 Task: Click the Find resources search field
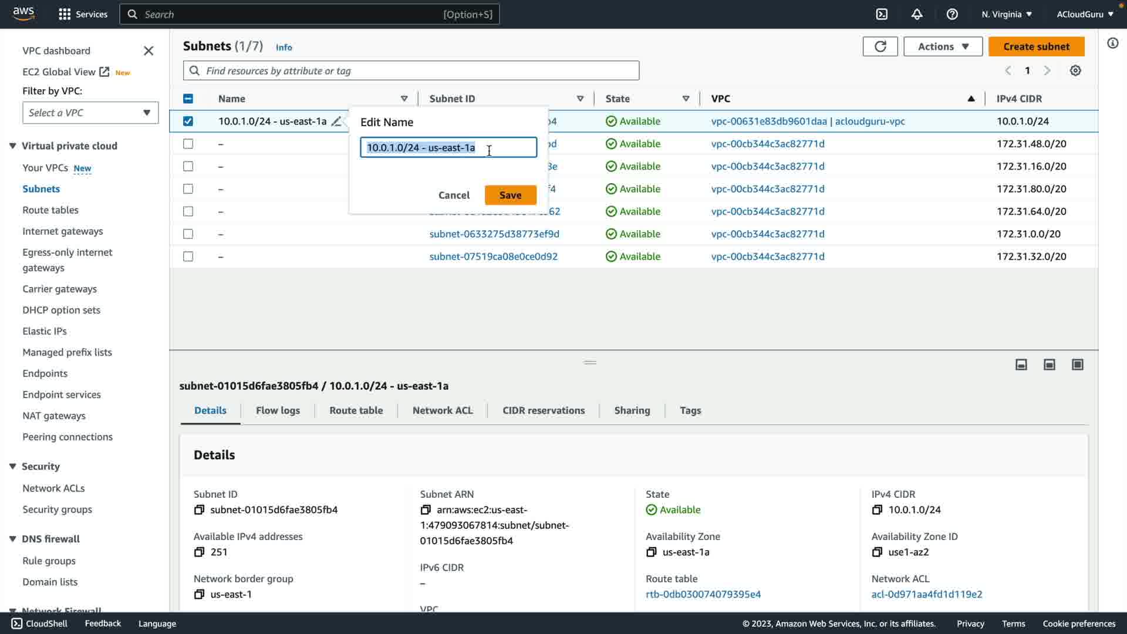(x=411, y=70)
